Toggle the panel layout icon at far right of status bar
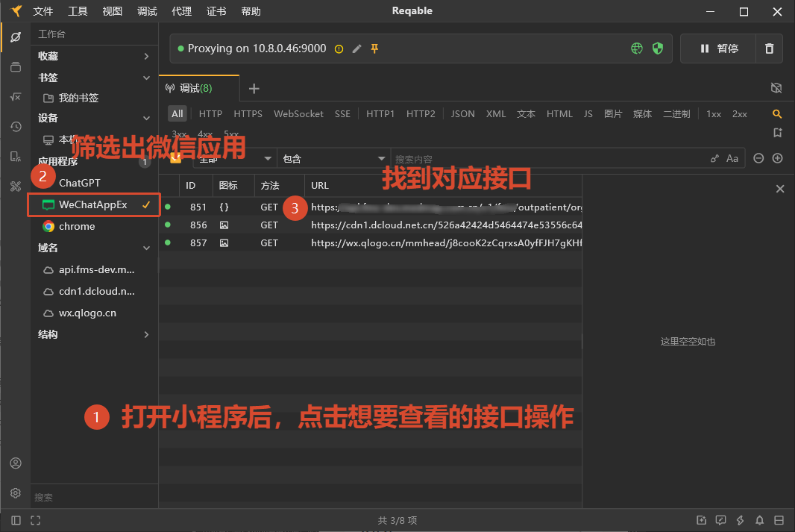Screen dimensions: 795x532 [x=779, y=520]
